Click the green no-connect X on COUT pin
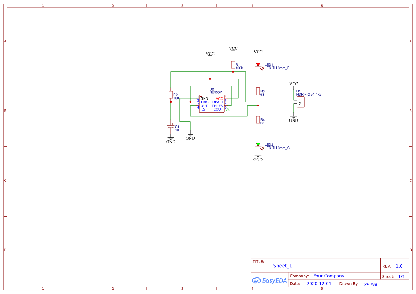The width and height of the screenshot is (416, 294). coord(228,109)
